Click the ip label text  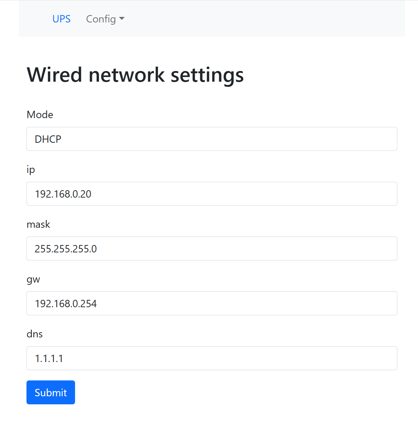(31, 170)
